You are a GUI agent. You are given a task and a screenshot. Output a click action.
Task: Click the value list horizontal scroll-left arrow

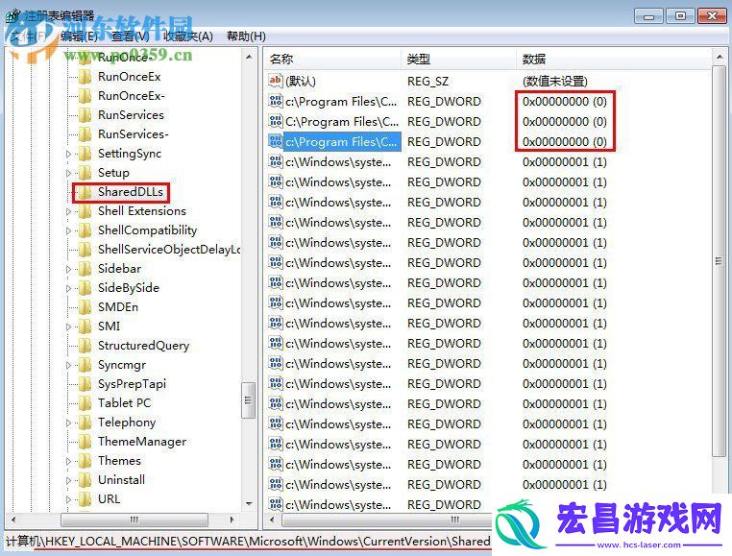273,520
